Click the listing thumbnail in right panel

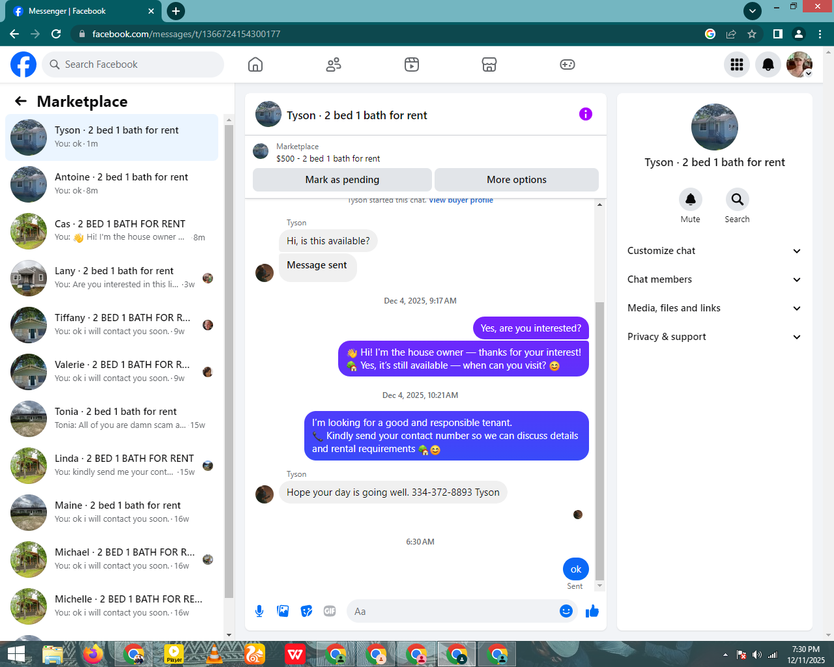[715, 127]
